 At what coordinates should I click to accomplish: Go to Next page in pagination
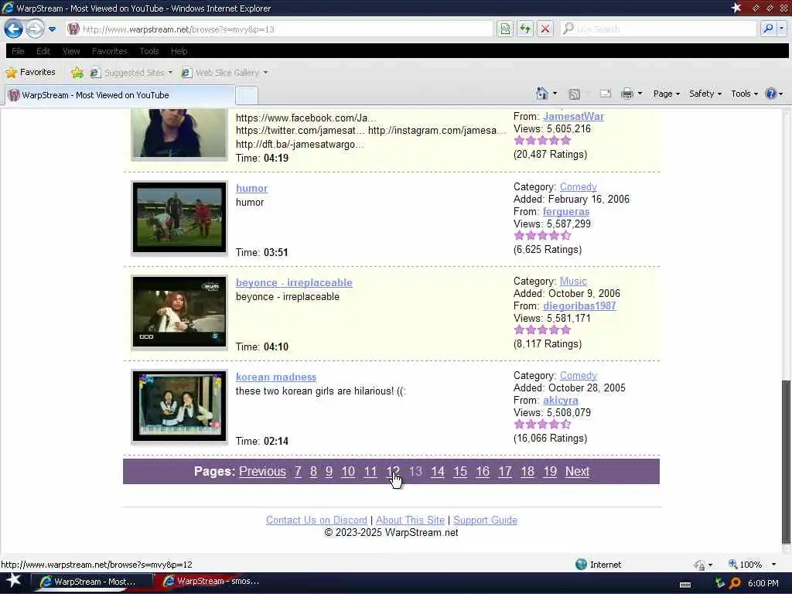click(x=577, y=472)
